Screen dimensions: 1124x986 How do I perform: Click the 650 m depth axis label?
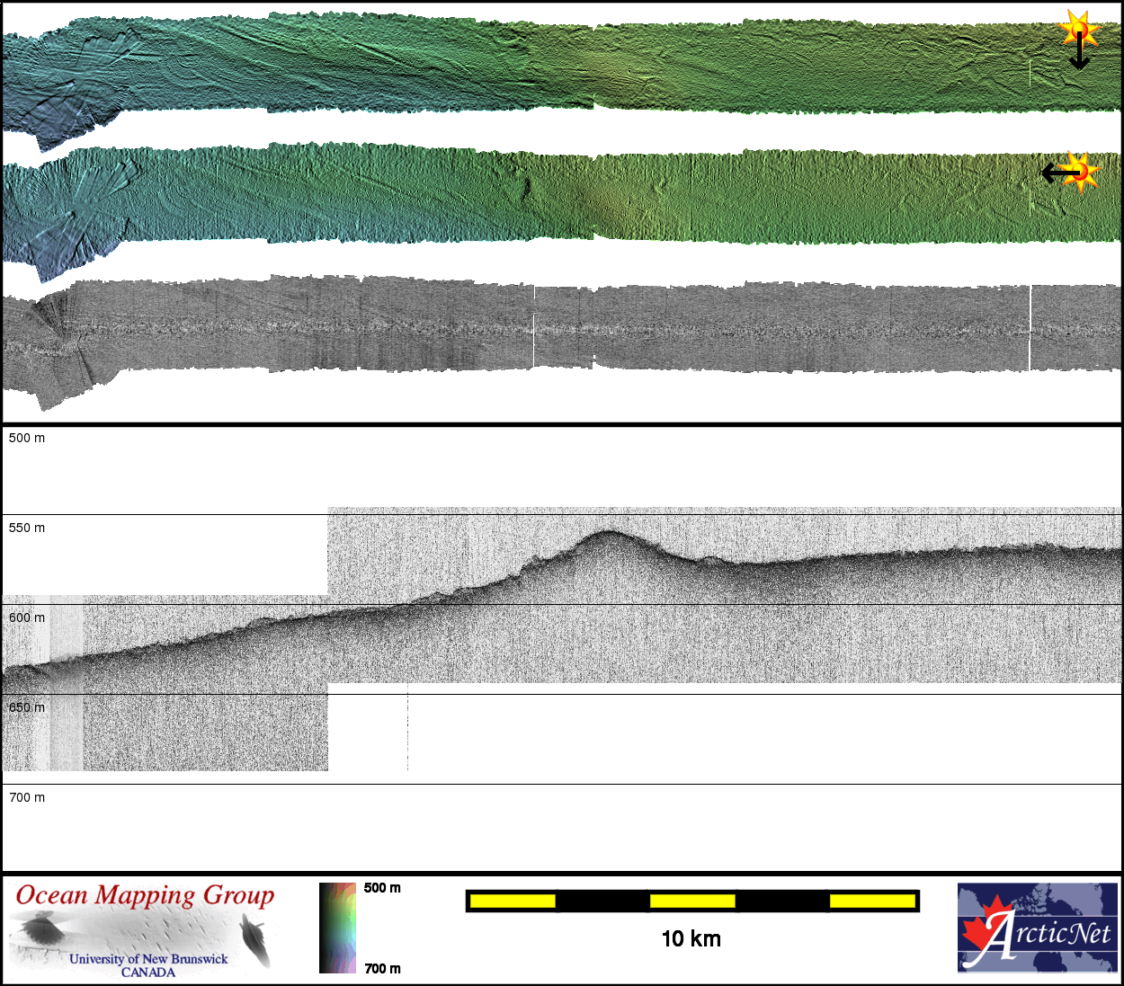(27, 708)
